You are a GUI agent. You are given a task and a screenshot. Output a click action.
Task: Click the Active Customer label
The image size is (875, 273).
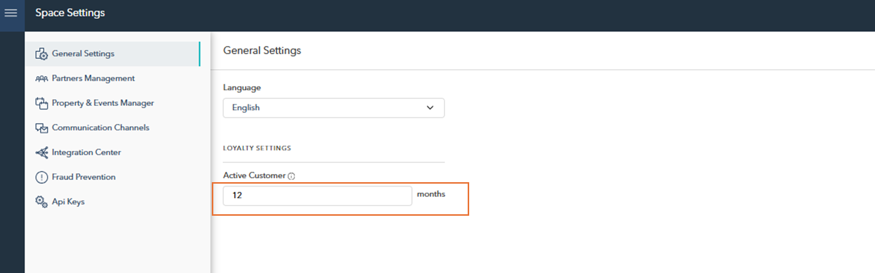254,175
